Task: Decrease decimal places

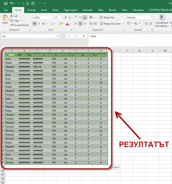Action: point(151,24)
